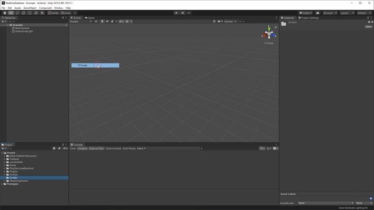This screenshot has height=210, width=374.
Task: Step one frame forward
Action: [189, 13]
